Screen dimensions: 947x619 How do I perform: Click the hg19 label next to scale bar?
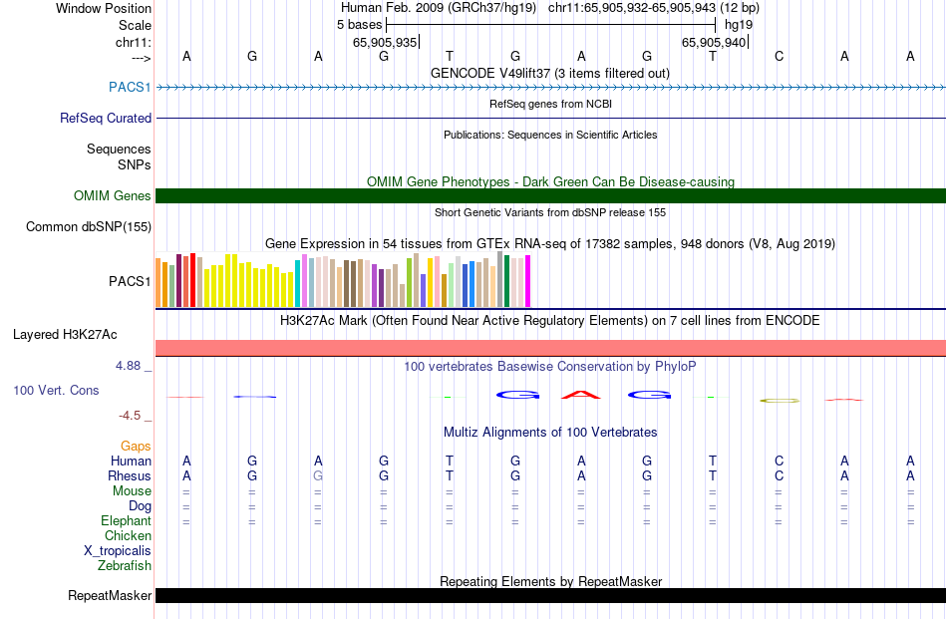coord(739,25)
